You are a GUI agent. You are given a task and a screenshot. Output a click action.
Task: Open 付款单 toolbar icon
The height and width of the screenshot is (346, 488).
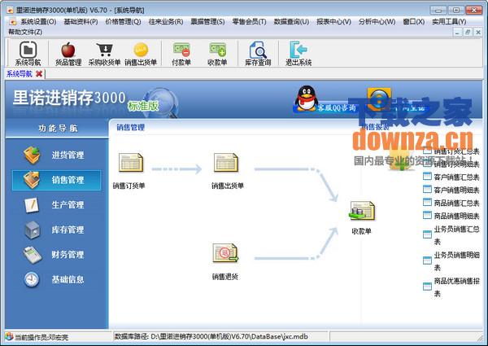(x=181, y=53)
